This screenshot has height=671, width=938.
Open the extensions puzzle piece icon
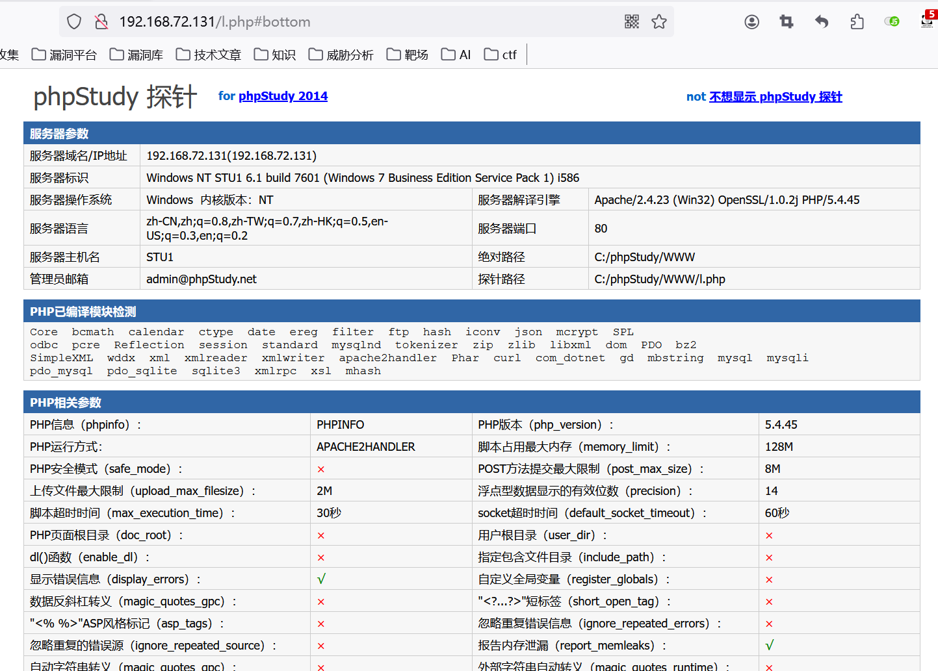857,22
